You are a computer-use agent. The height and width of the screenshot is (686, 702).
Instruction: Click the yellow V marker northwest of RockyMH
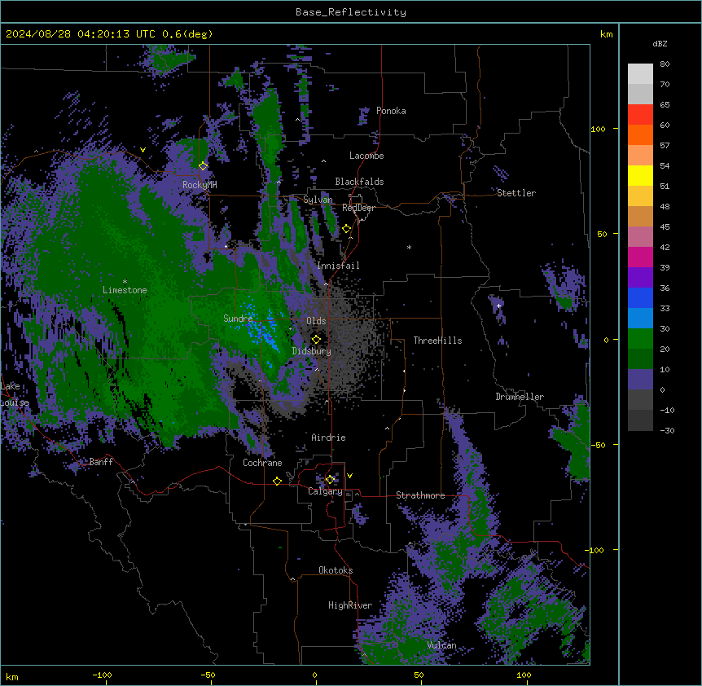(143, 150)
